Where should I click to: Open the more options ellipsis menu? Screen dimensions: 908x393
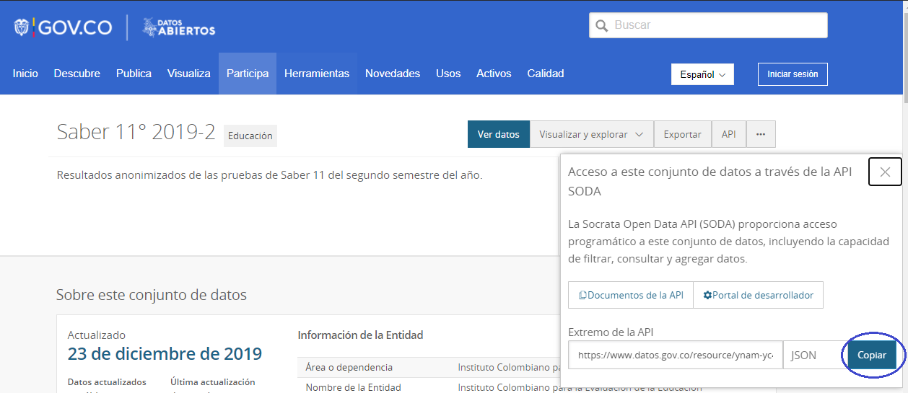pos(761,134)
